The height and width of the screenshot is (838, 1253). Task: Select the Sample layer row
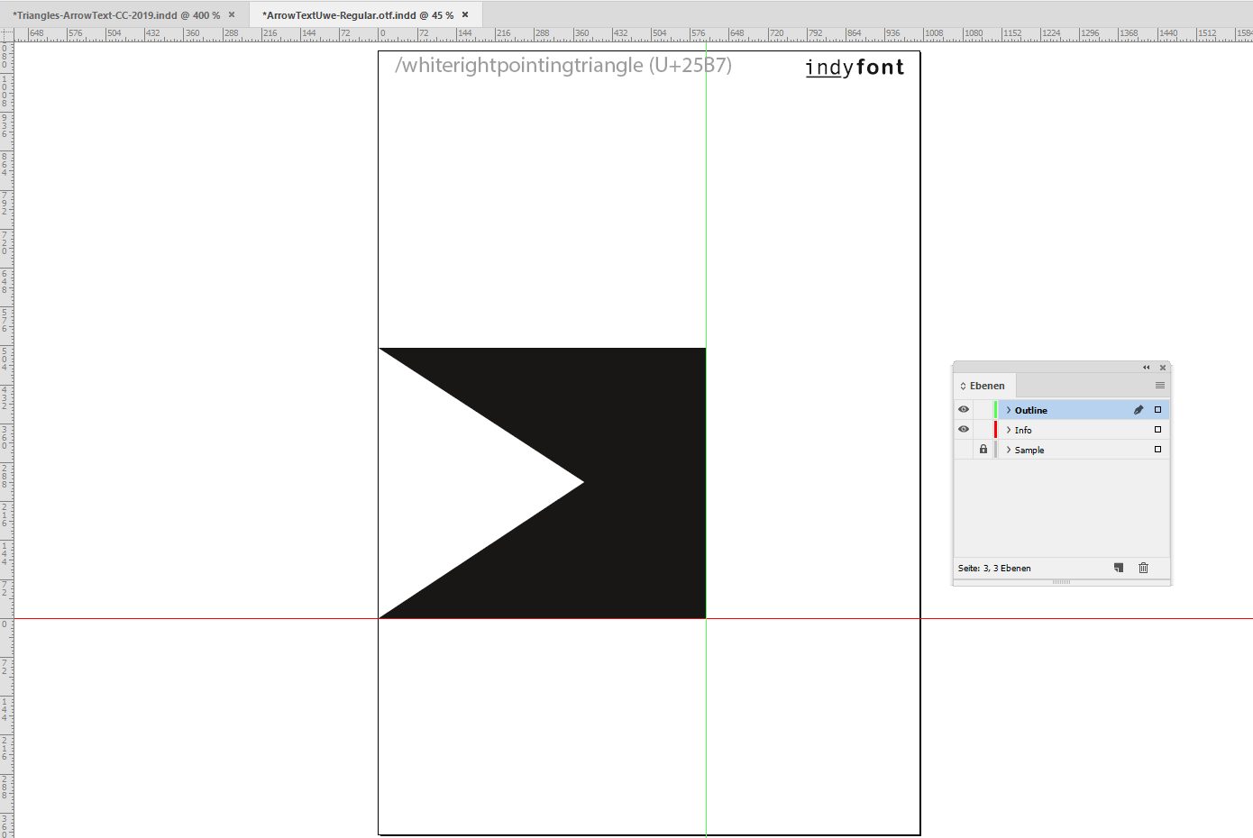(1062, 450)
